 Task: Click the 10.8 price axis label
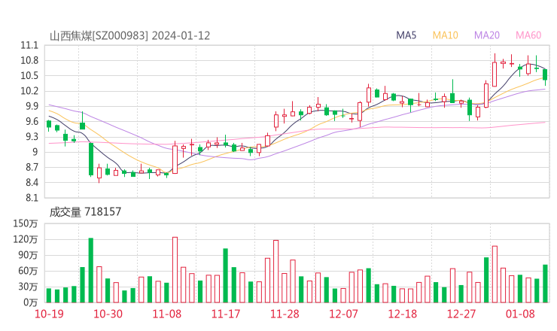pyautogui.click(x=29, y=61)
